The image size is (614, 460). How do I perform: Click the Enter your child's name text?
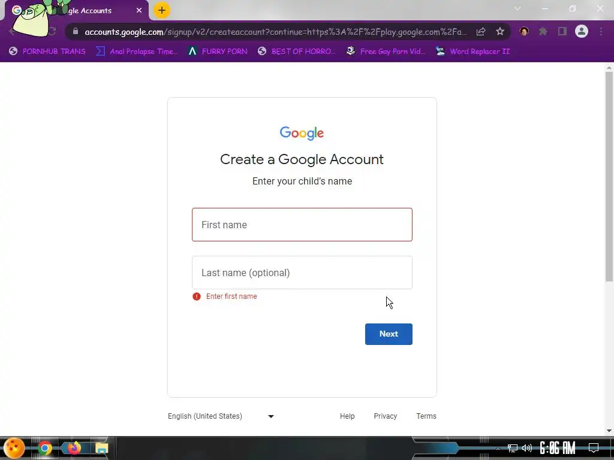(x=302, y=181)
